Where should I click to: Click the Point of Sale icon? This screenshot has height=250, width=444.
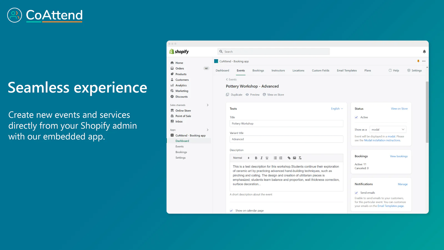pos(172,116)
